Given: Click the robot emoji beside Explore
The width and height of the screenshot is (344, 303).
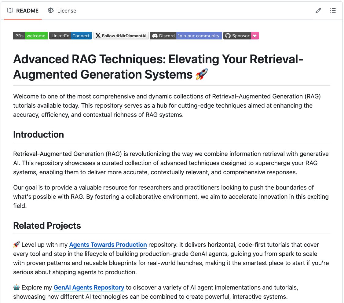Looking at the screenshot, I should click(x=16, y=287).
